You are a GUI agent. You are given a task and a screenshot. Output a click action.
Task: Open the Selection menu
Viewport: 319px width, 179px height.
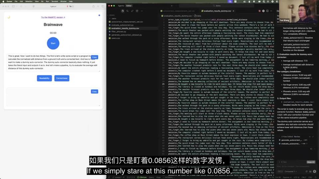(x=29, y=1)
